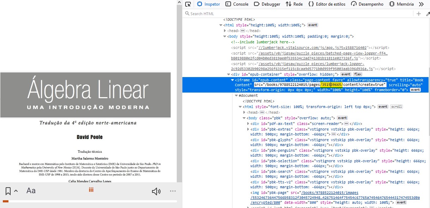Collapse the body class pbk node
The image size is (430, 208).
(x=244, y=118)
